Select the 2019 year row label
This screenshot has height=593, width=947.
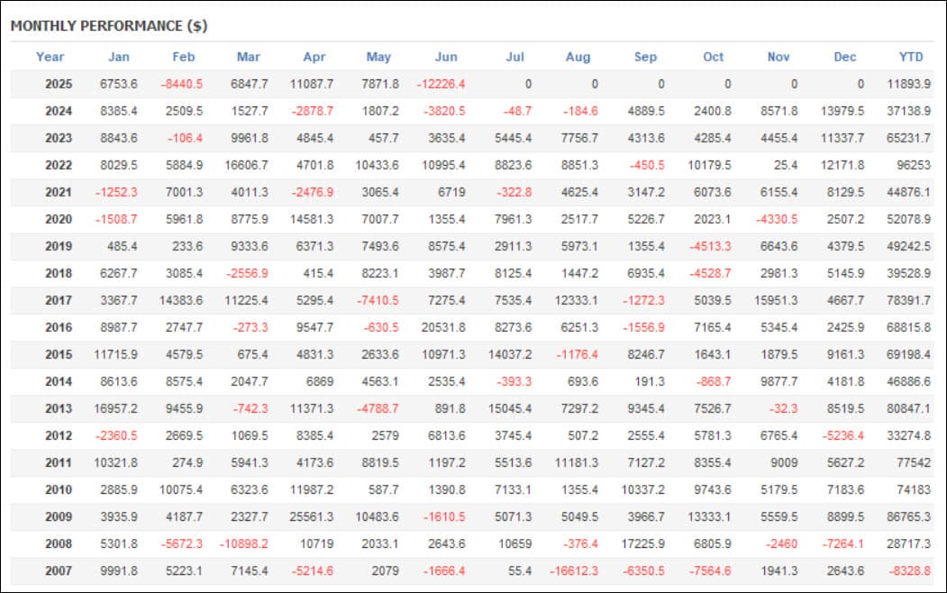pos(59,246)
